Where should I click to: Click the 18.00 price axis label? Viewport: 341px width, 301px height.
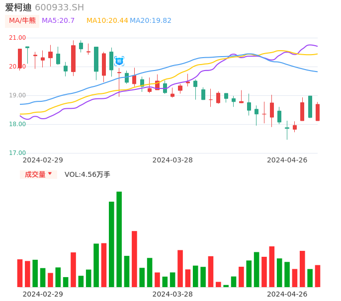(x=17, y=124)
